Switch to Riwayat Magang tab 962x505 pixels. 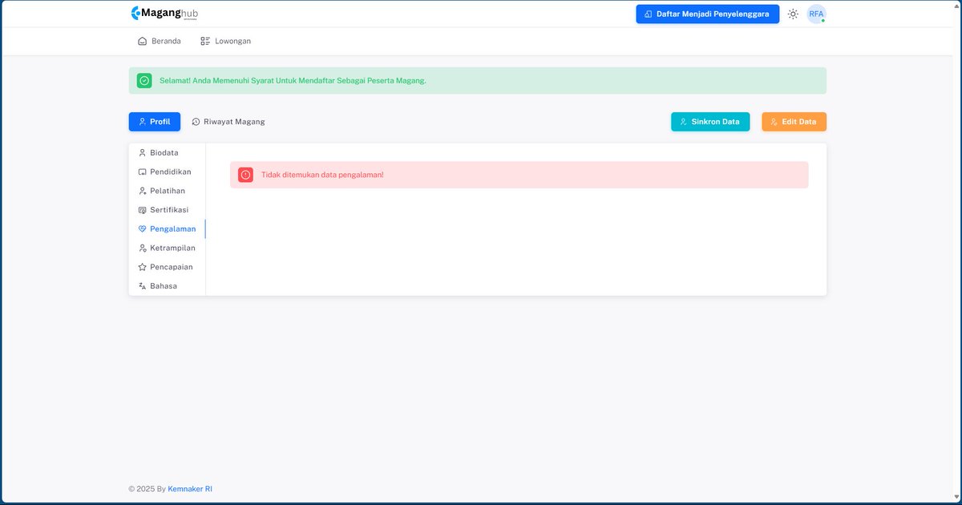[x=228, y=122]
